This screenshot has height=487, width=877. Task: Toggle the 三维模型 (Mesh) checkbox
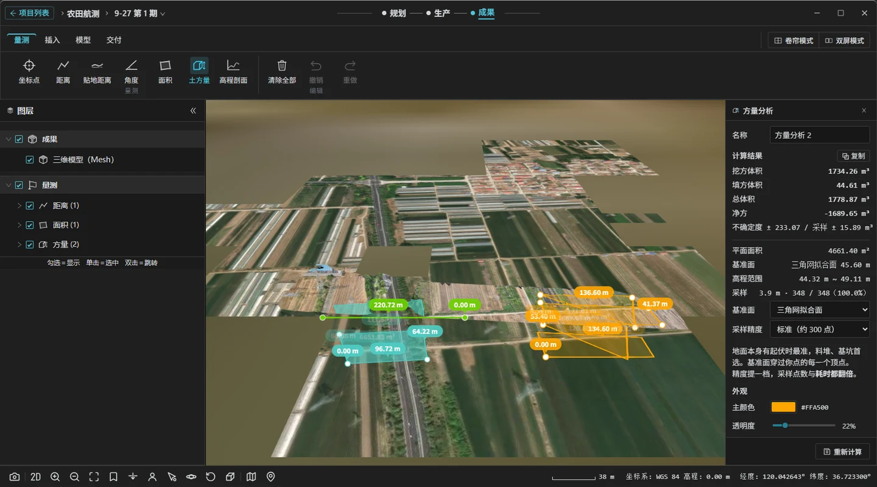pyautogui.click(x=30, y=160)
